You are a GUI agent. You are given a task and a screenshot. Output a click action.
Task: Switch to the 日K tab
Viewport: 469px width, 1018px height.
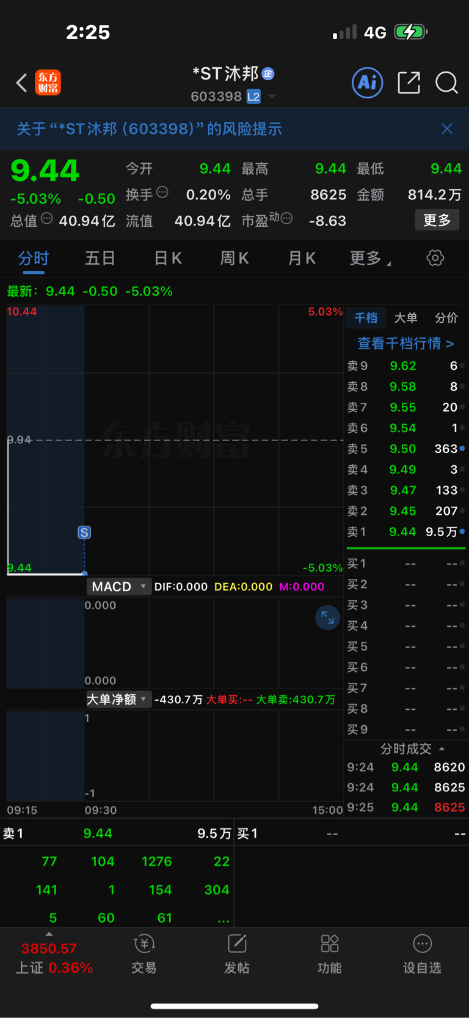click(168, 259)
